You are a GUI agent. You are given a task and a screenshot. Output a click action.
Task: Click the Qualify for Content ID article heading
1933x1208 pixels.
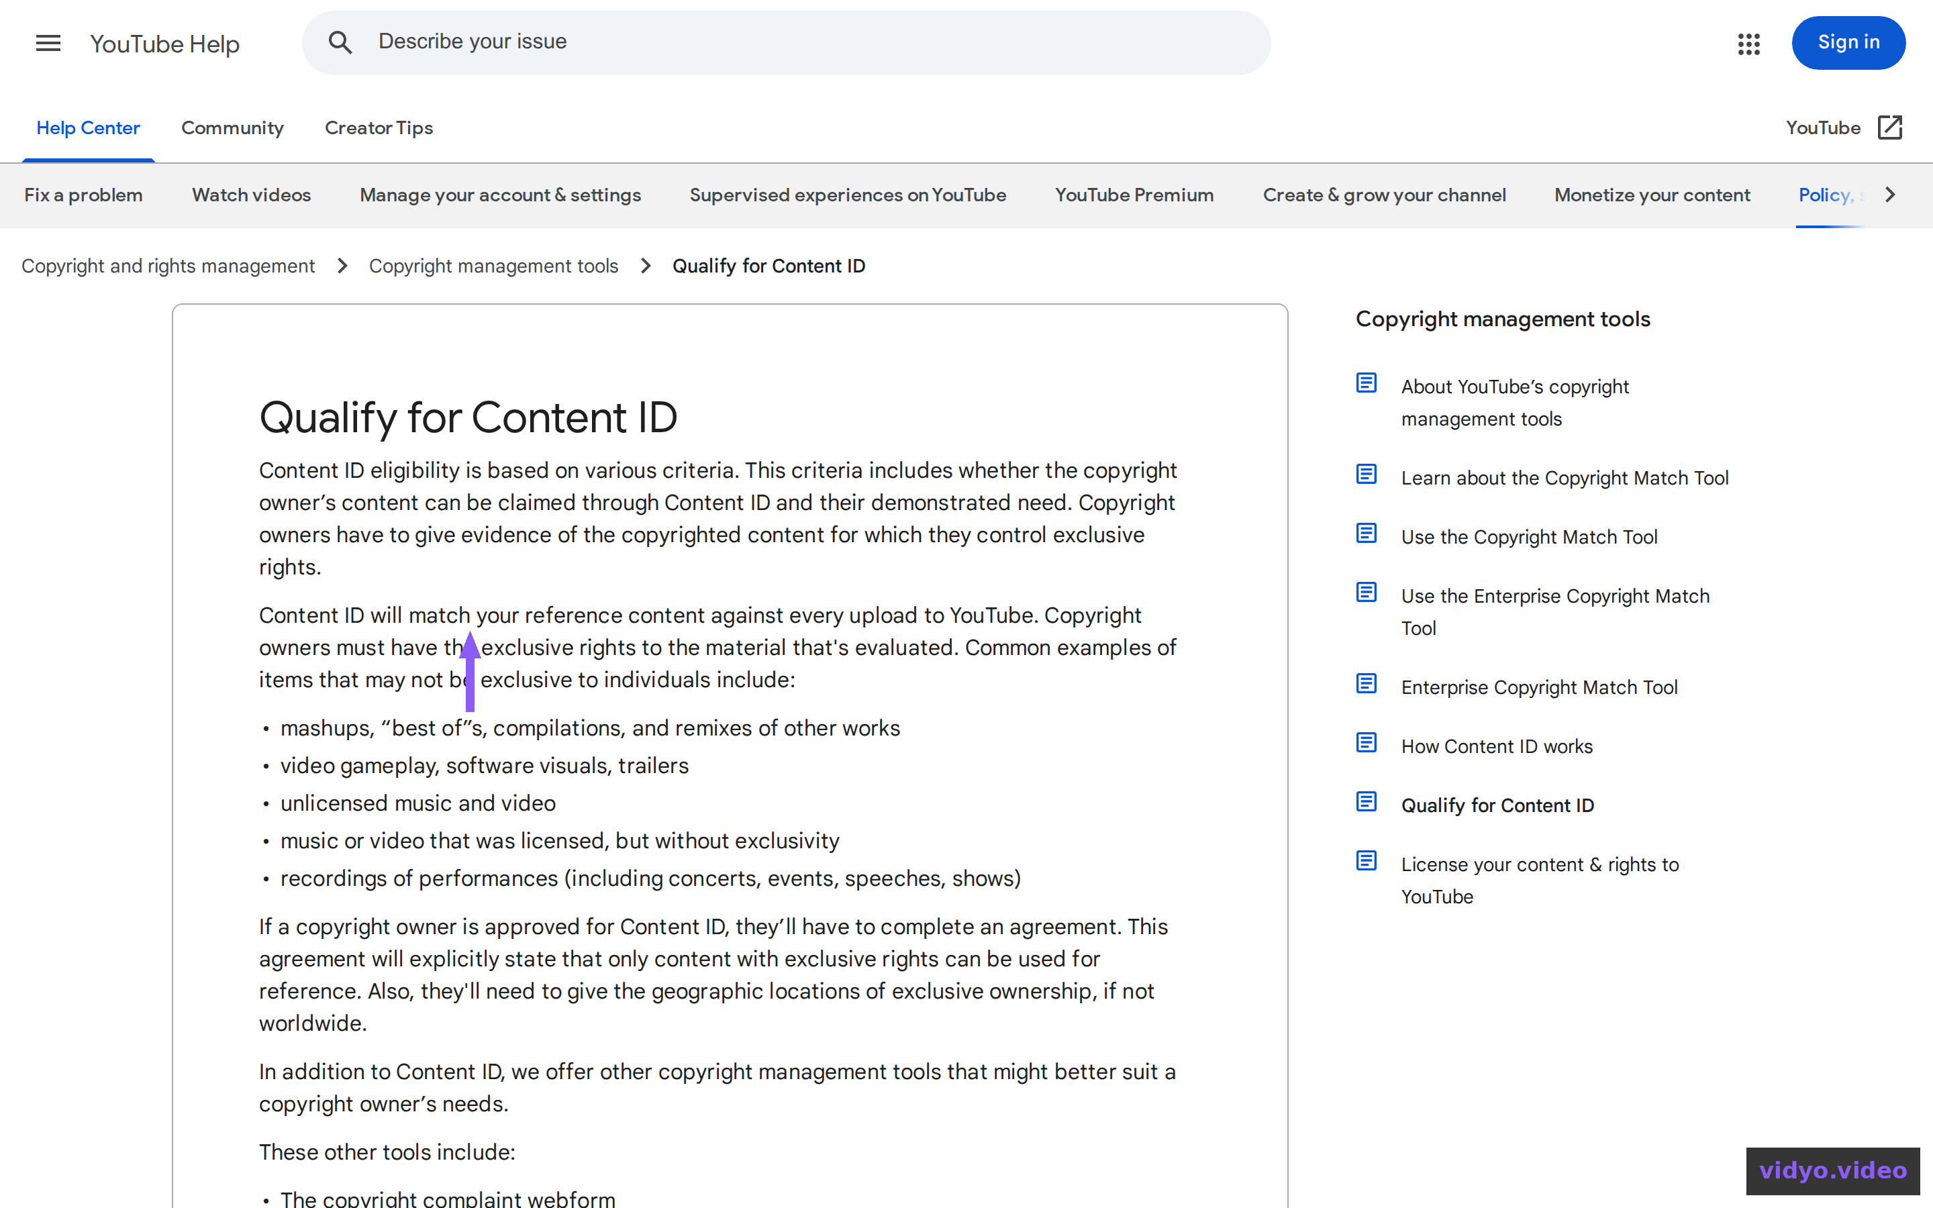tap(468, 418)
